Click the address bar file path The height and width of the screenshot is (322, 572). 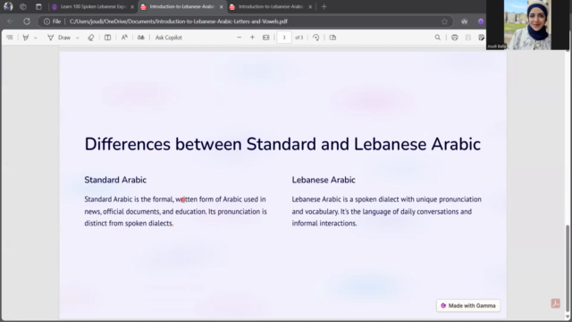179,21
